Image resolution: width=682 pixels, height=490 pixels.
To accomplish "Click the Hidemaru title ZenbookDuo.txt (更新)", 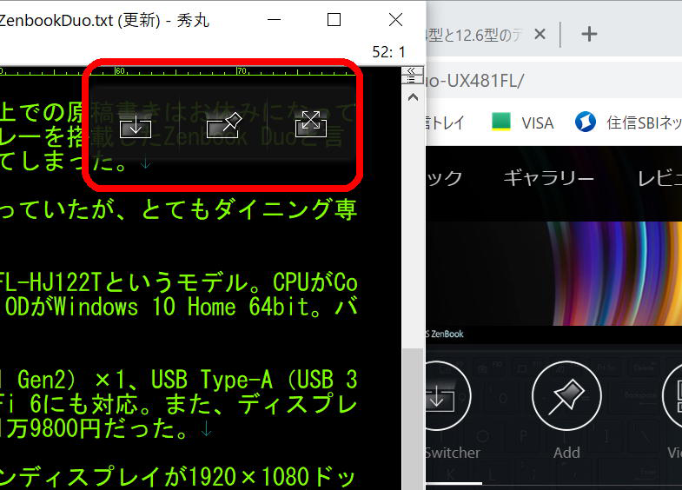I will (80, 20).
